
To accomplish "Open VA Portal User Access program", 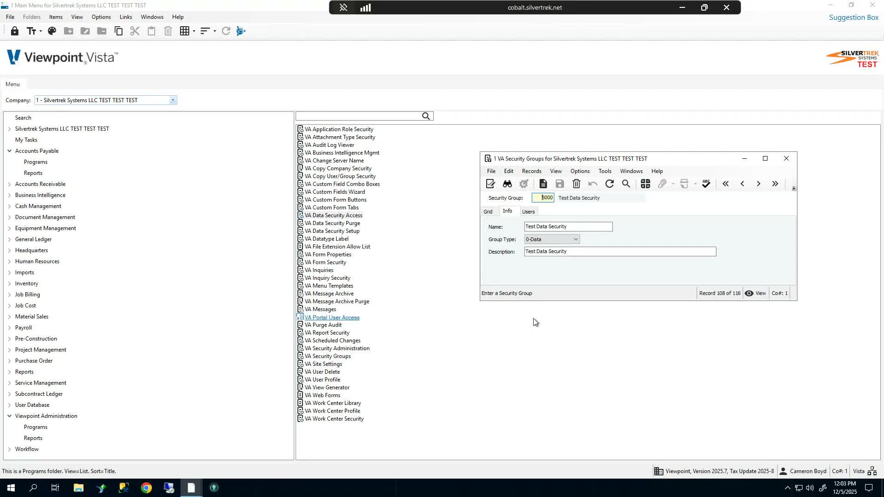I will 332,318.
